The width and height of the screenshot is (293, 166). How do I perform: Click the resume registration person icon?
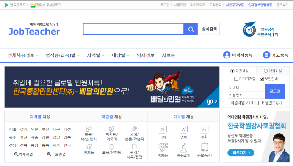227,55
